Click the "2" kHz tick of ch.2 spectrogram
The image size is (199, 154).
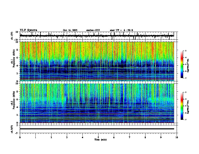[17, 115]
